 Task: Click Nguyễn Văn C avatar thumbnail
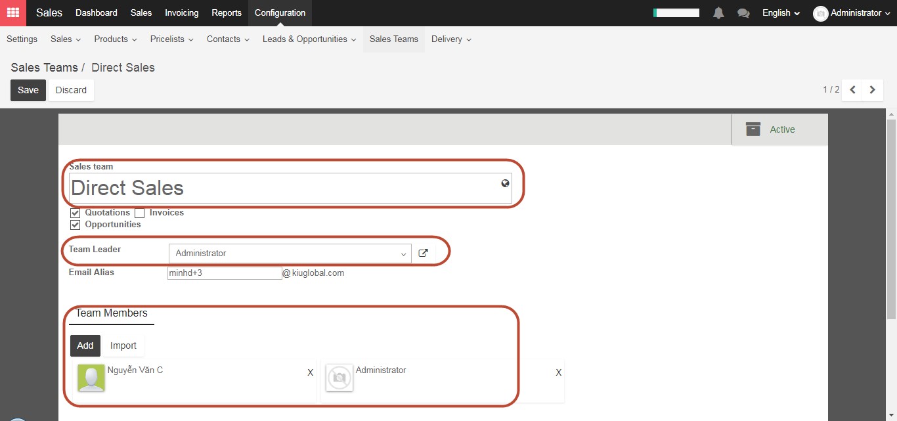(x=91, y=378)
